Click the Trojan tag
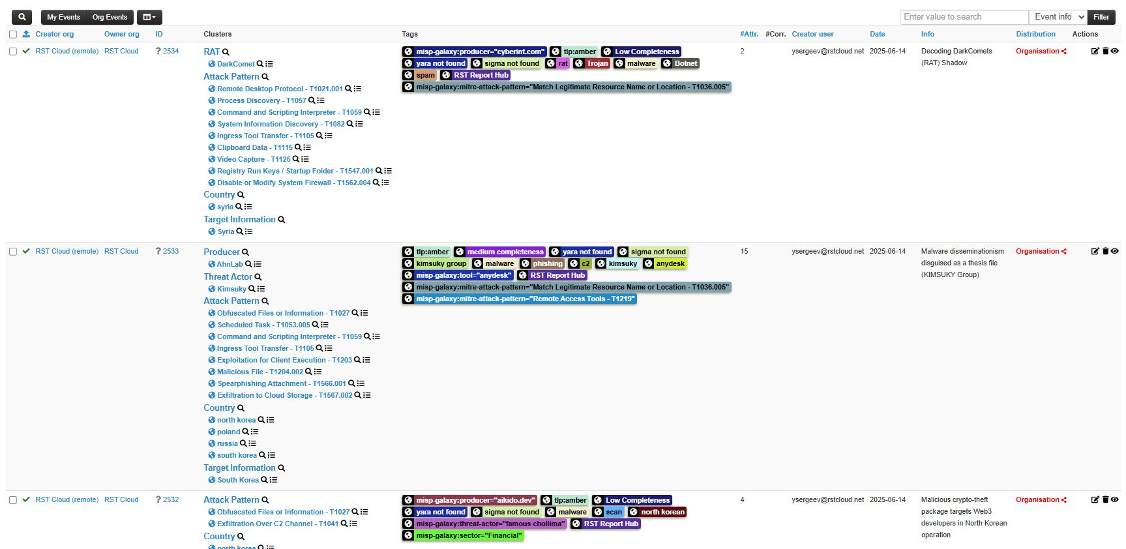This screenshot has width=1126, height=549. pos(597,63)
